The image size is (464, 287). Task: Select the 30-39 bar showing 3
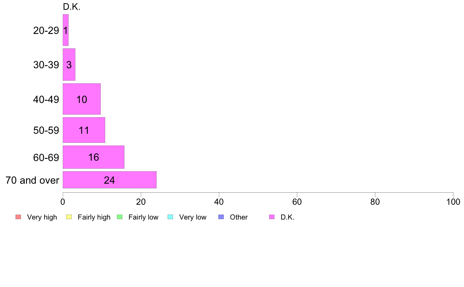[69, 64]
